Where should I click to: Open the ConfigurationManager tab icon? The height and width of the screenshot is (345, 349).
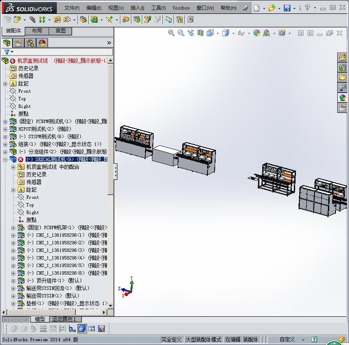click(30, 43)
